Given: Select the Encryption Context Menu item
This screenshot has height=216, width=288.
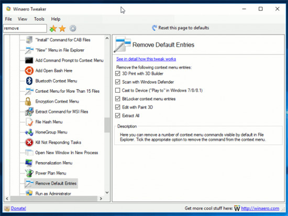Looking at the screenshot, I should click(x=57, y=102).
